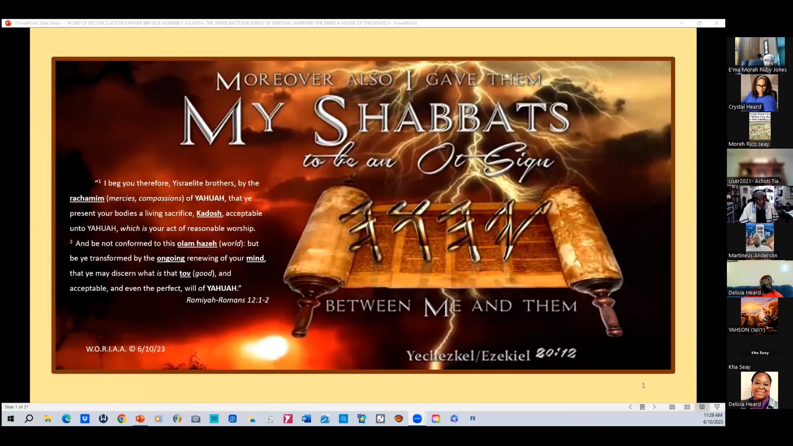The width and height of the screenshot is (793, 446).
Task: Open the see all slides menu icon
Action: tap(642, 407)
